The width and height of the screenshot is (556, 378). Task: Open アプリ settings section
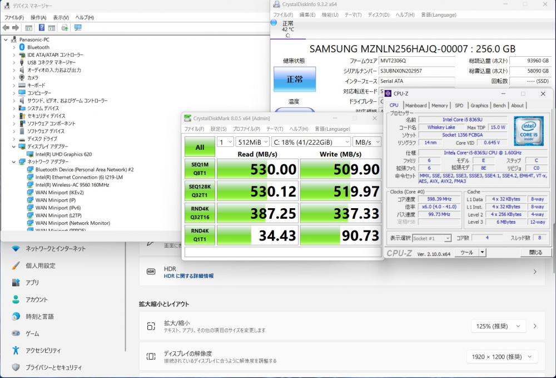[x=32, y=282]
